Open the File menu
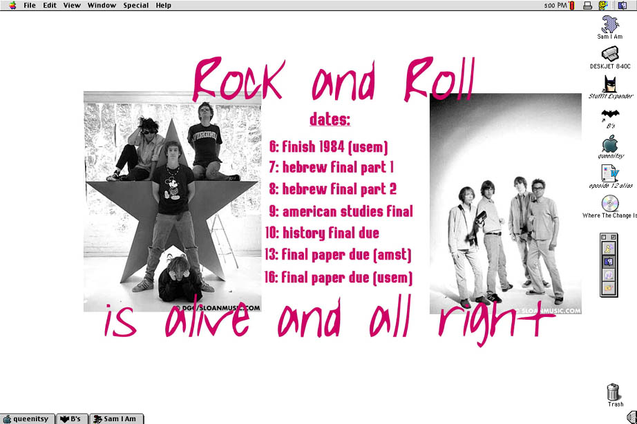This screenshot has width=637, height=424. [x=30, y=6]
